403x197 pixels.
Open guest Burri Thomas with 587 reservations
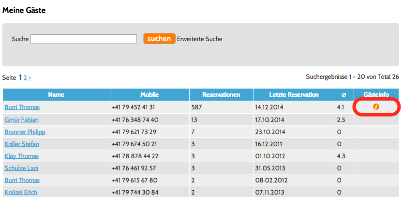22,107
